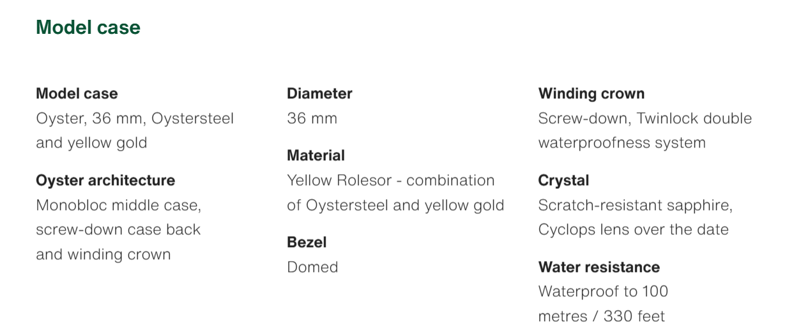This screenshot has width=801, height=332.
Task: Click the '36 mm' diameter value
Action: pos(312,118)
